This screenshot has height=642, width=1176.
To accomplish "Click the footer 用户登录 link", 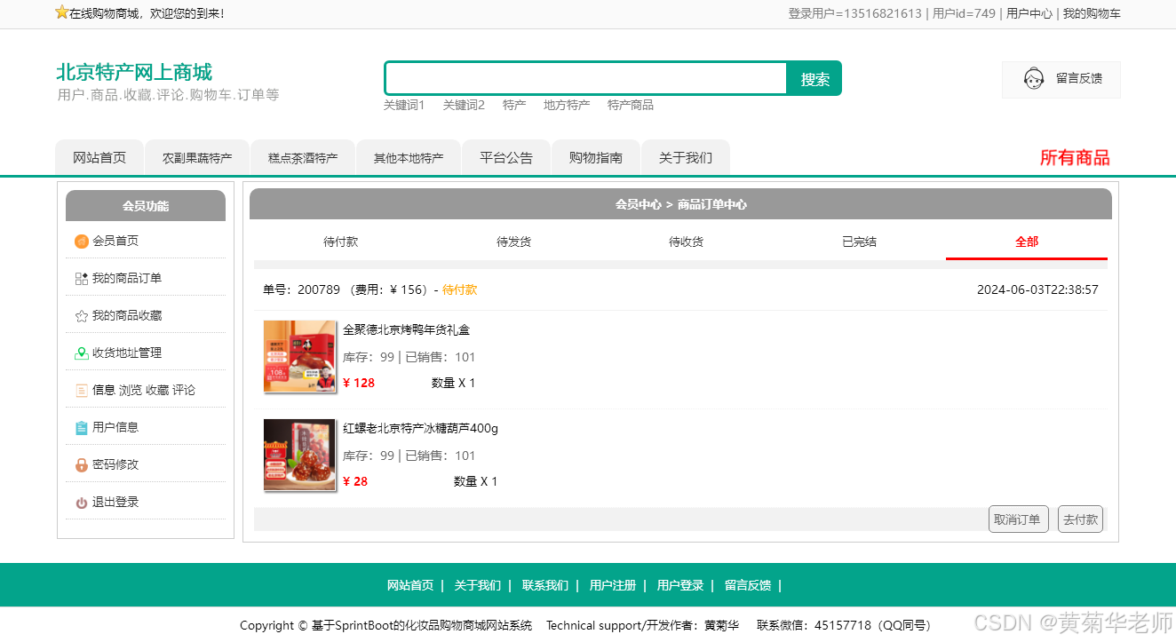I will tap(680, 586).
